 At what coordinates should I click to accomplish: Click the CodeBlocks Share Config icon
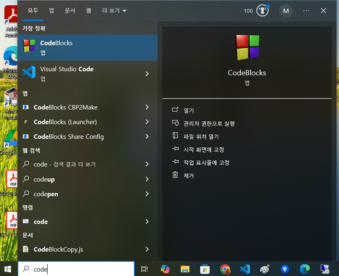click(26, 136)
